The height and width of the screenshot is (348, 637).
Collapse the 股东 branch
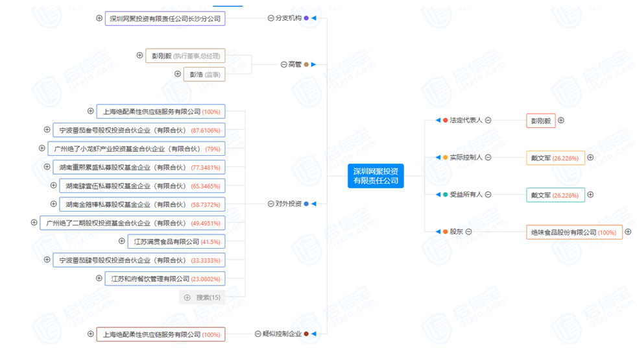pyautogui.click(x=468, y=231)
